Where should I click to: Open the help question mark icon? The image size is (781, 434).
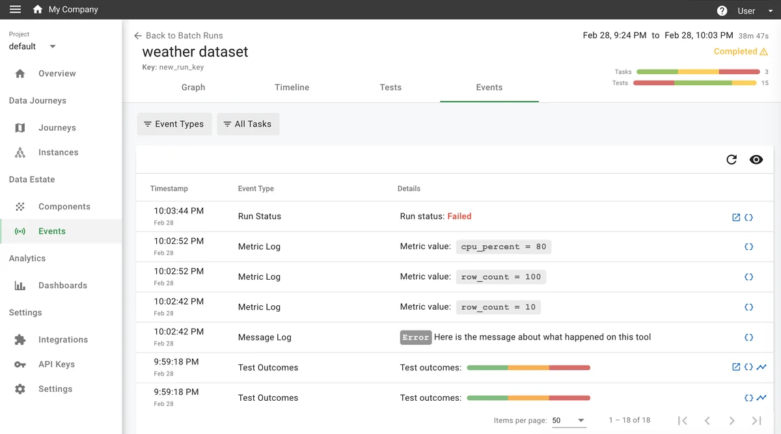pos(722,10)
